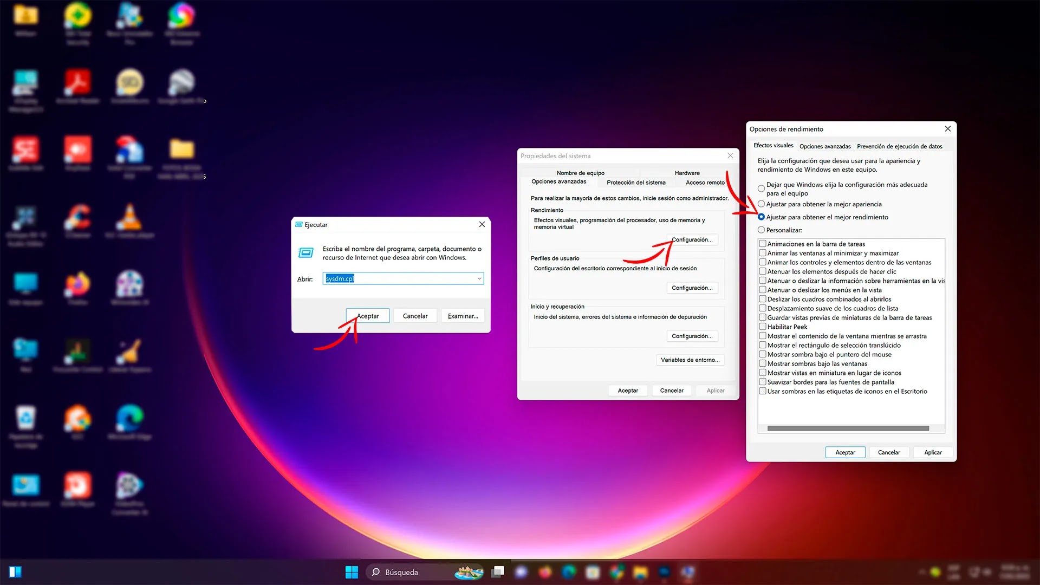
Task: Open the CCleaner desktop shortcut
Action: [x=78, y=222]
